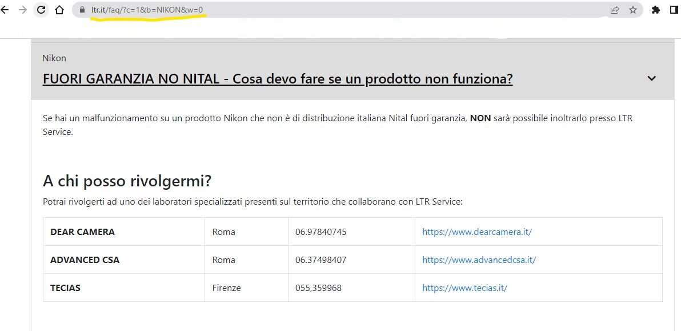
Task: Share this page from address bar
Action: tap(615, 10)
